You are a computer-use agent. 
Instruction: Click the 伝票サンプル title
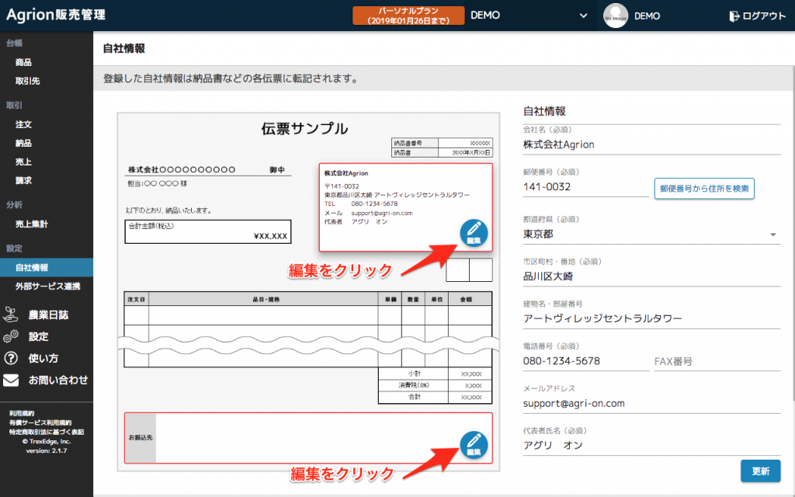tap(304, 128)
